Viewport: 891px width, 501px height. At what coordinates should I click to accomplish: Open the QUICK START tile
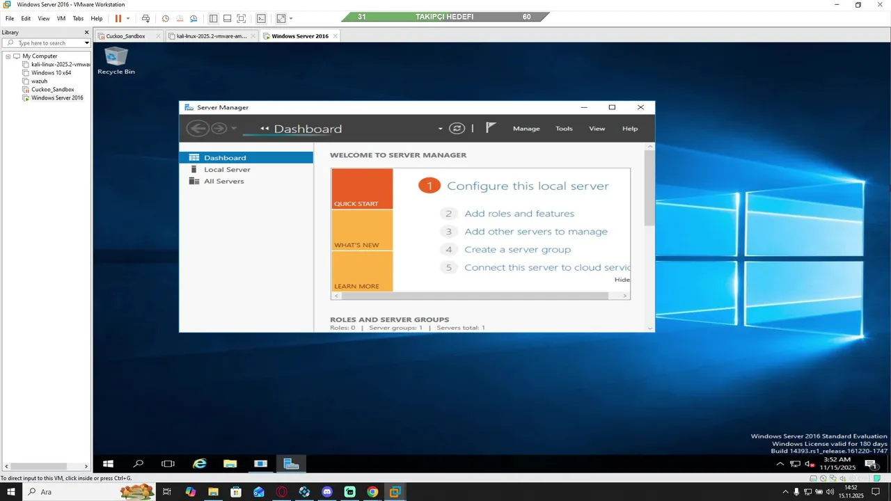coord(362,189)
